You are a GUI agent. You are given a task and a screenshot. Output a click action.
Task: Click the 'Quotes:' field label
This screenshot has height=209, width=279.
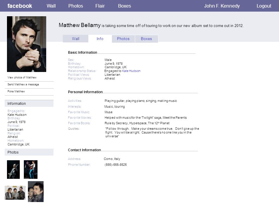point(74,129)
